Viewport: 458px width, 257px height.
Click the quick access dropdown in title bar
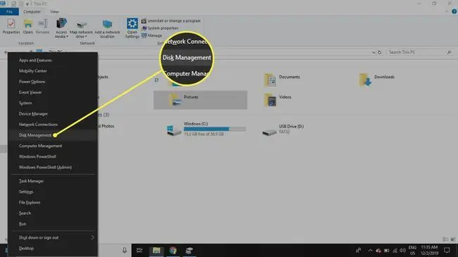tap(27, 4)
